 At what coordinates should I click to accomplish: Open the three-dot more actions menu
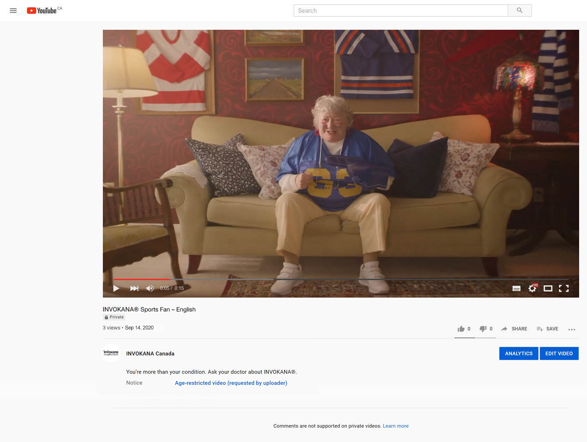point(572,329)
